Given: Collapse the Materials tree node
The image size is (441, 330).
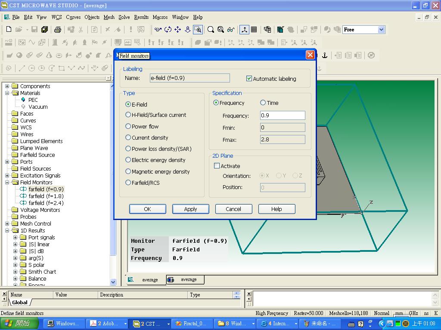Looking at the screenshot, I should (x=7, y=93).
